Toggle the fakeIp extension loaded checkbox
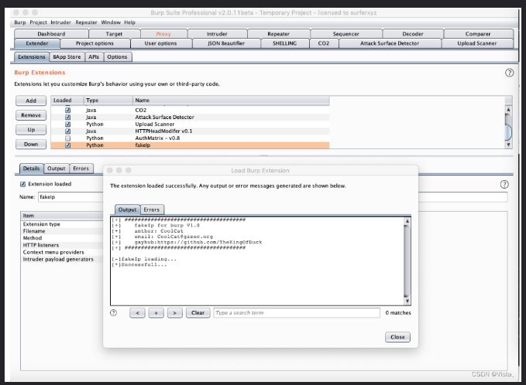 pos(67,145)
